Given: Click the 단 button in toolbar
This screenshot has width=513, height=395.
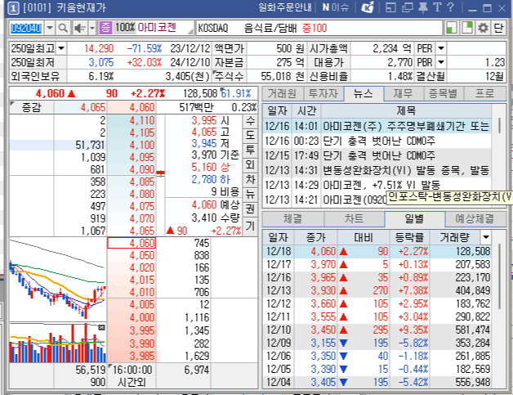Looking at the screenshot, I should click(x=498, y=28).
